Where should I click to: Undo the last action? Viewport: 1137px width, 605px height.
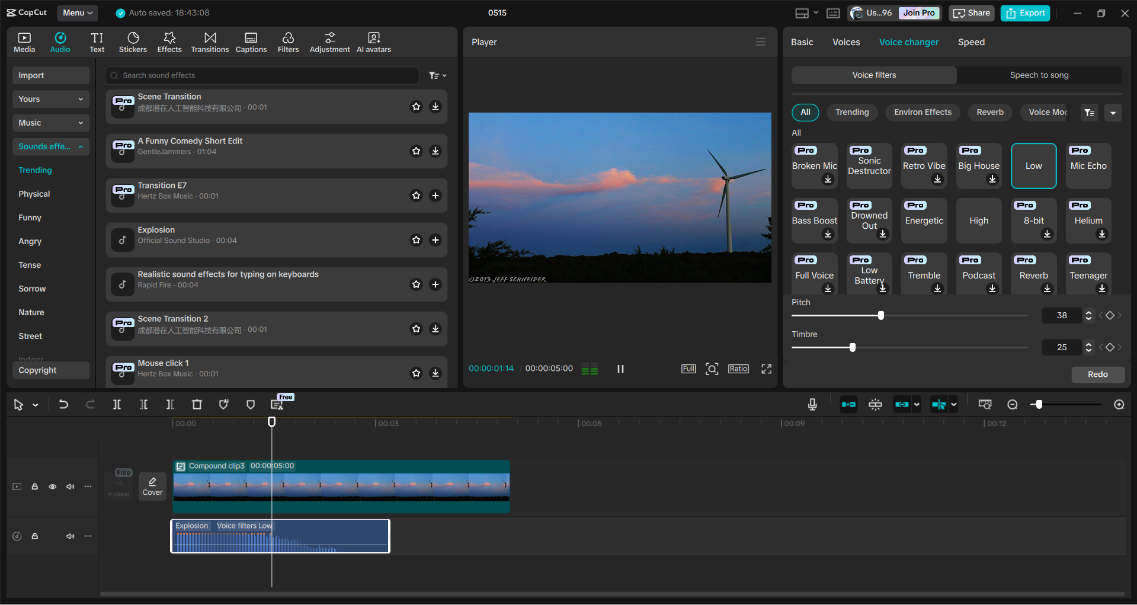pos(63,404)
